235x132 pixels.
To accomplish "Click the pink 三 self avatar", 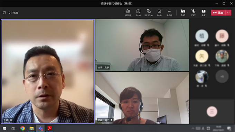I will tap(212, 112).
